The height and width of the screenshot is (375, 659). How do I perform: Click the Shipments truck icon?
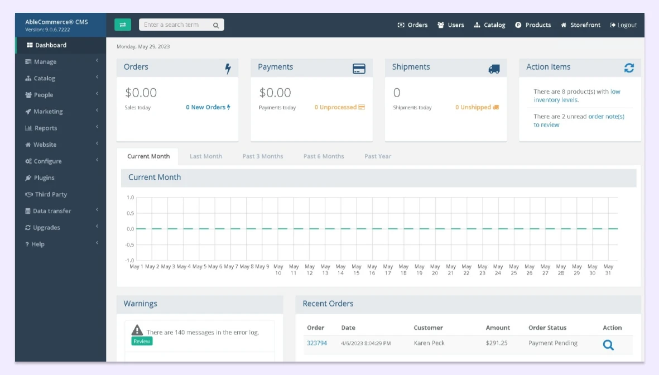point(494,68)
